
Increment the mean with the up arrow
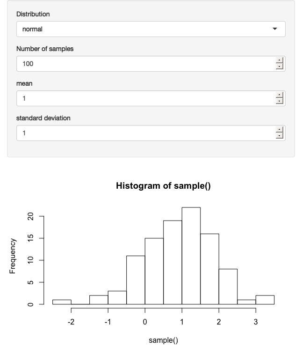point(280,96)
